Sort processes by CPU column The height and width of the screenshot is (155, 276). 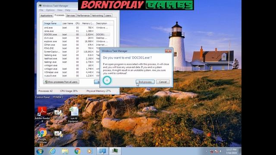coord(78,23)
